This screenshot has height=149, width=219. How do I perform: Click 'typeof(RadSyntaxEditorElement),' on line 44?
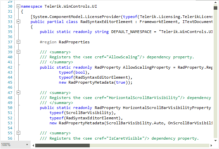point(95,77)
